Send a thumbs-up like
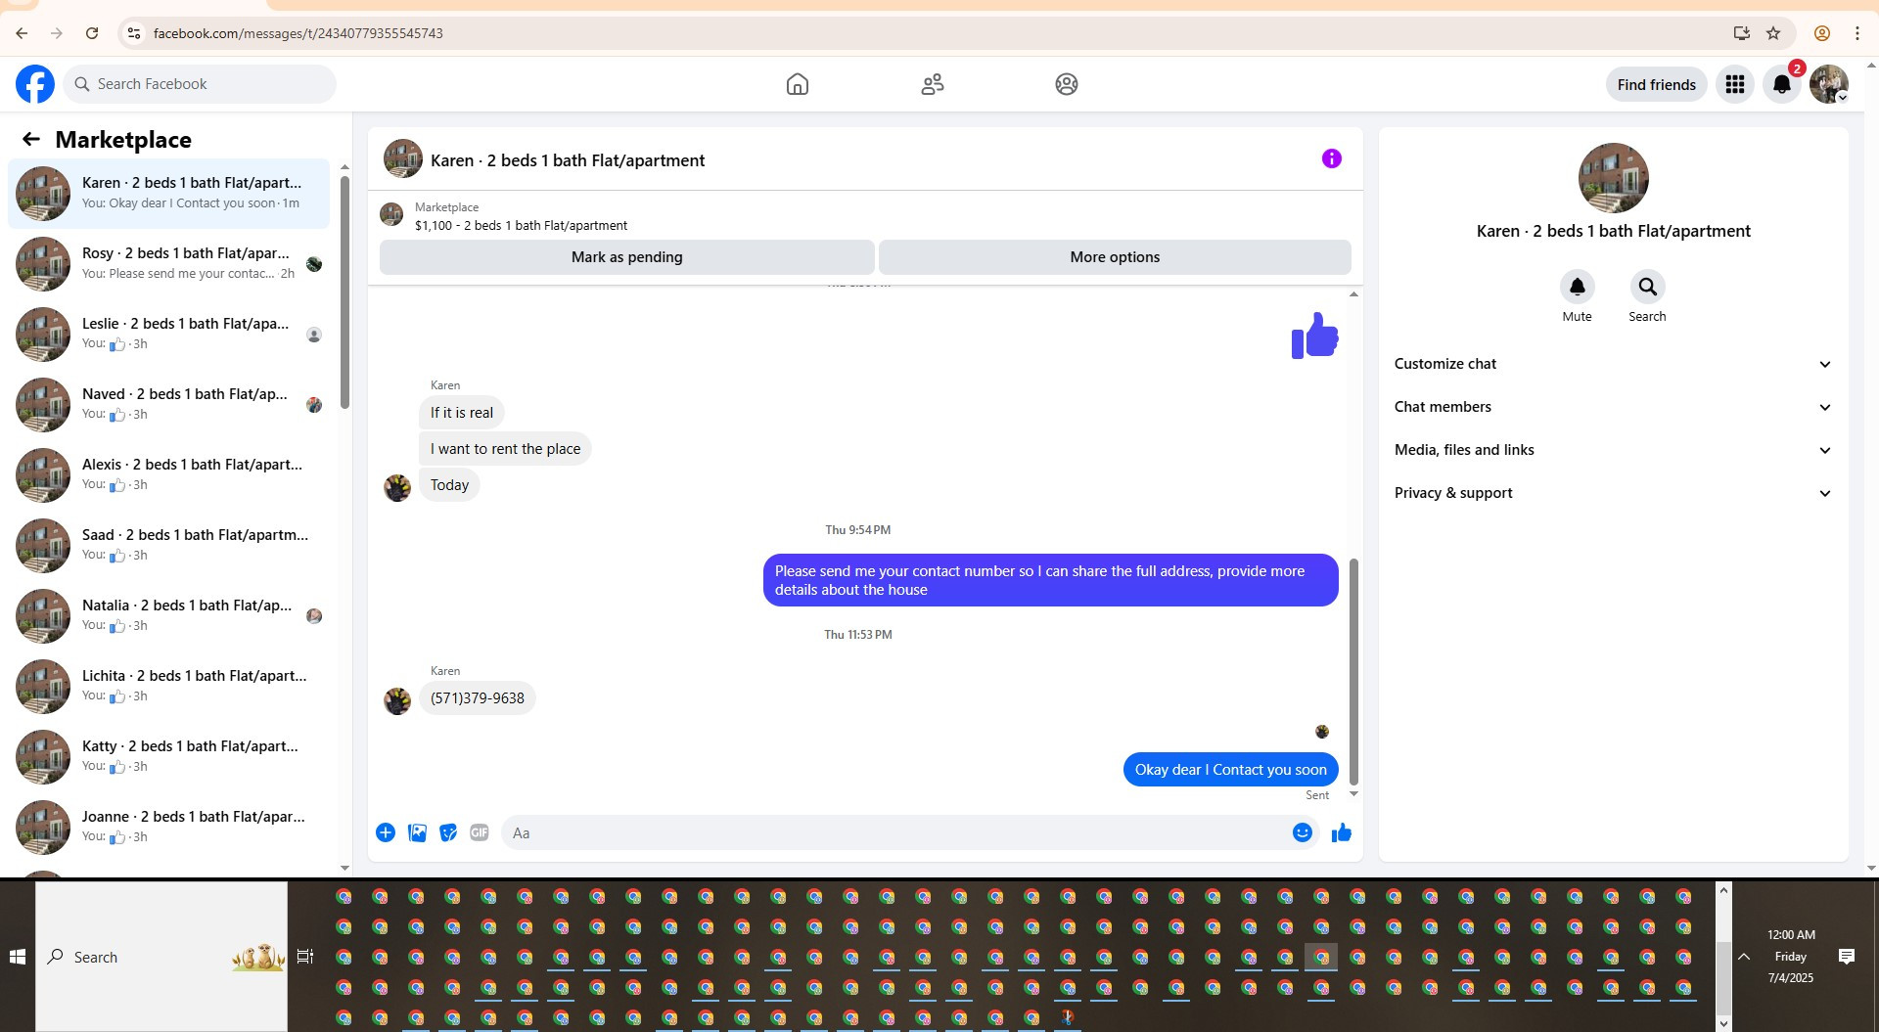The height and width of the screenshot is (1032, 1879). [x=1341, y=832]
